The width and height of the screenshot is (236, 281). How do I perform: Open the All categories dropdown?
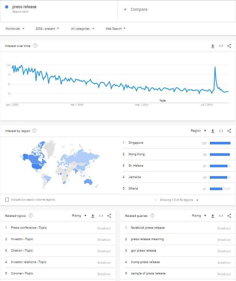point(83,29)
